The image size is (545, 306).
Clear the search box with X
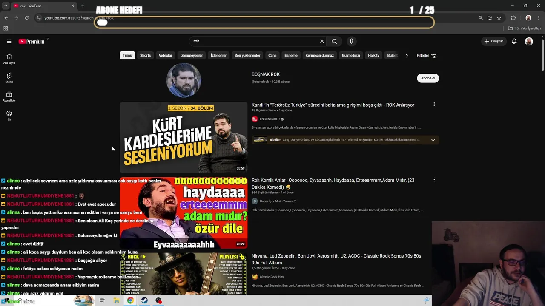point(322,41)
